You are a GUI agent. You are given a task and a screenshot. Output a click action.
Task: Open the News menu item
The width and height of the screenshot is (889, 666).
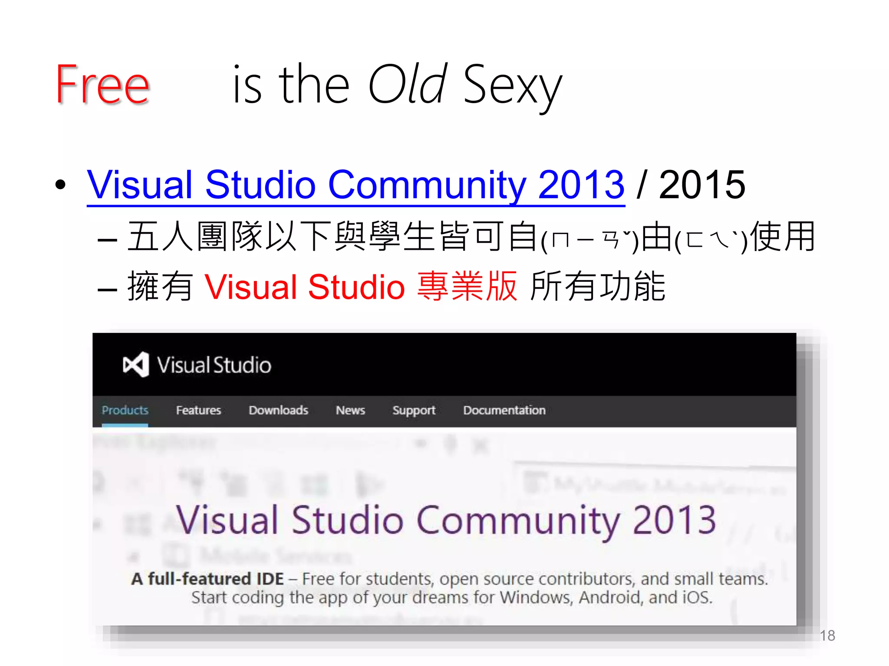coord(350,410)
